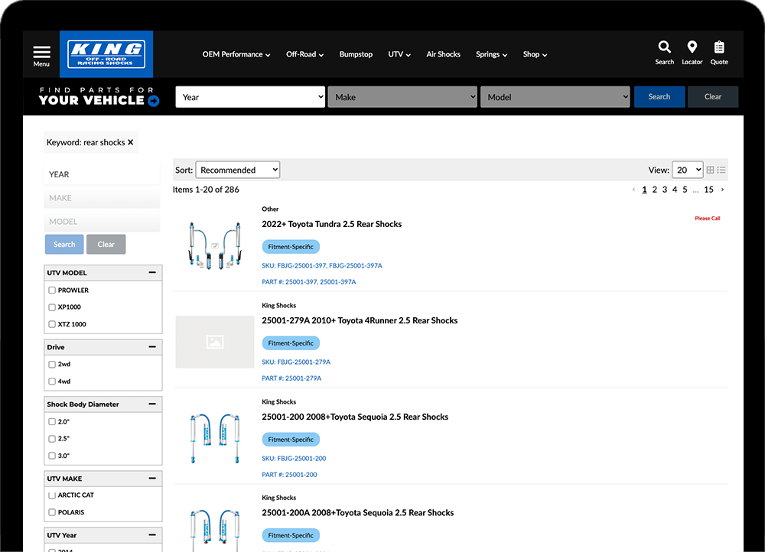Viewport: 765px width, 552px height.
Task: Enable the 4wd drive filter
Action: pyautogui.click(x=52, y=382)
